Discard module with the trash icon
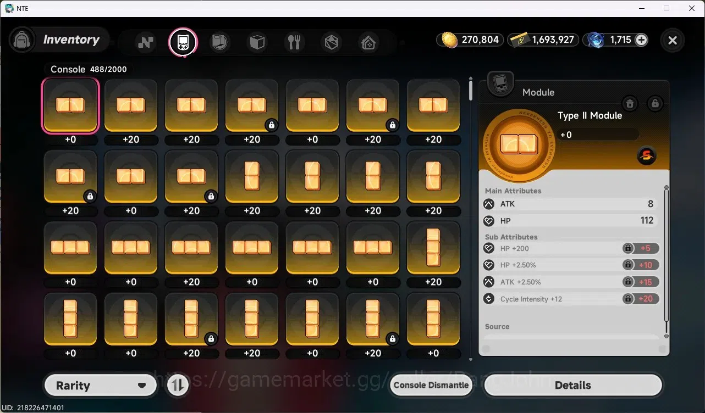The height and width of the screenshot is (413, 705). (630, 103)
